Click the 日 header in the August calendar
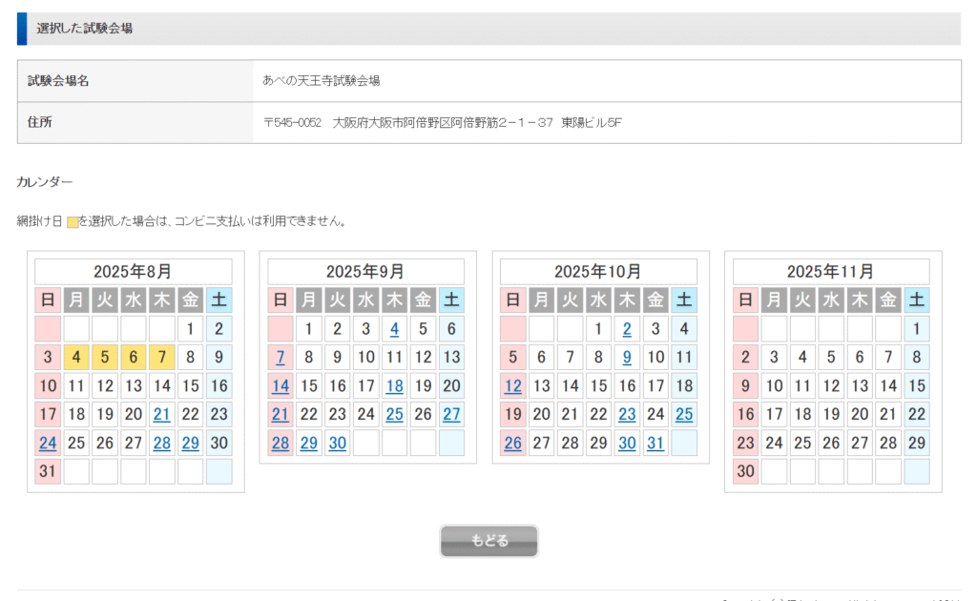Image resolution: width=977 pixels, height=601 pixels. click(48, 300)
